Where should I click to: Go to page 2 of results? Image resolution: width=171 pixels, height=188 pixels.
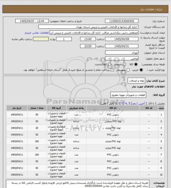119,103
